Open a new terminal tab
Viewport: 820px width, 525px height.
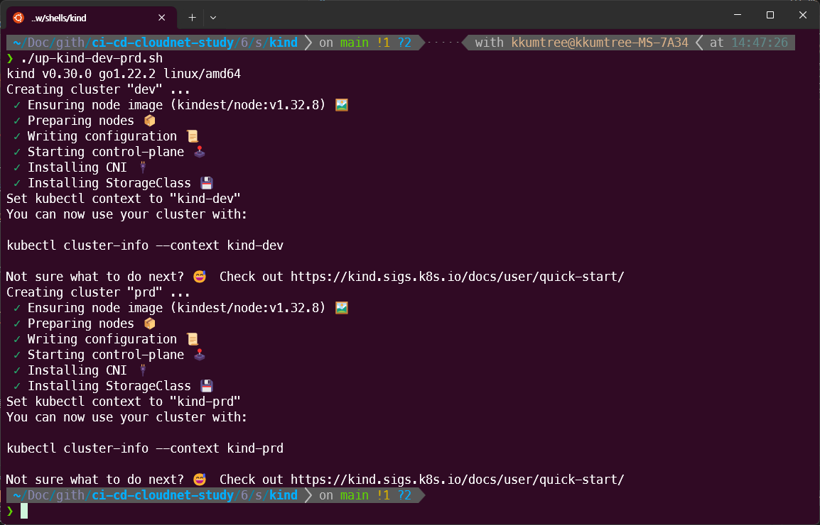pyautogui.click(x=192, y=18)
